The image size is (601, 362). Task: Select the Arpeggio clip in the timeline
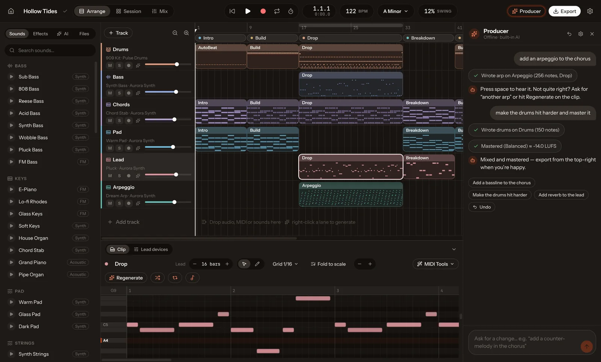[x=351, y=194]
